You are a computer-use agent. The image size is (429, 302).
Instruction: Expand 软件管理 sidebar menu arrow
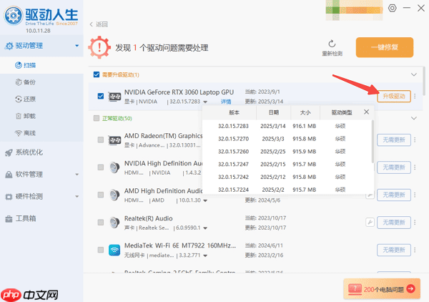(x=77, y=175)
